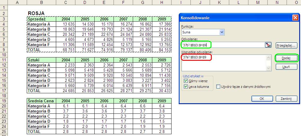The height and width of the screenshot is (136, 301).
Task: Toggle the Górny wiersz checkbox
Action: pos(186,81)
